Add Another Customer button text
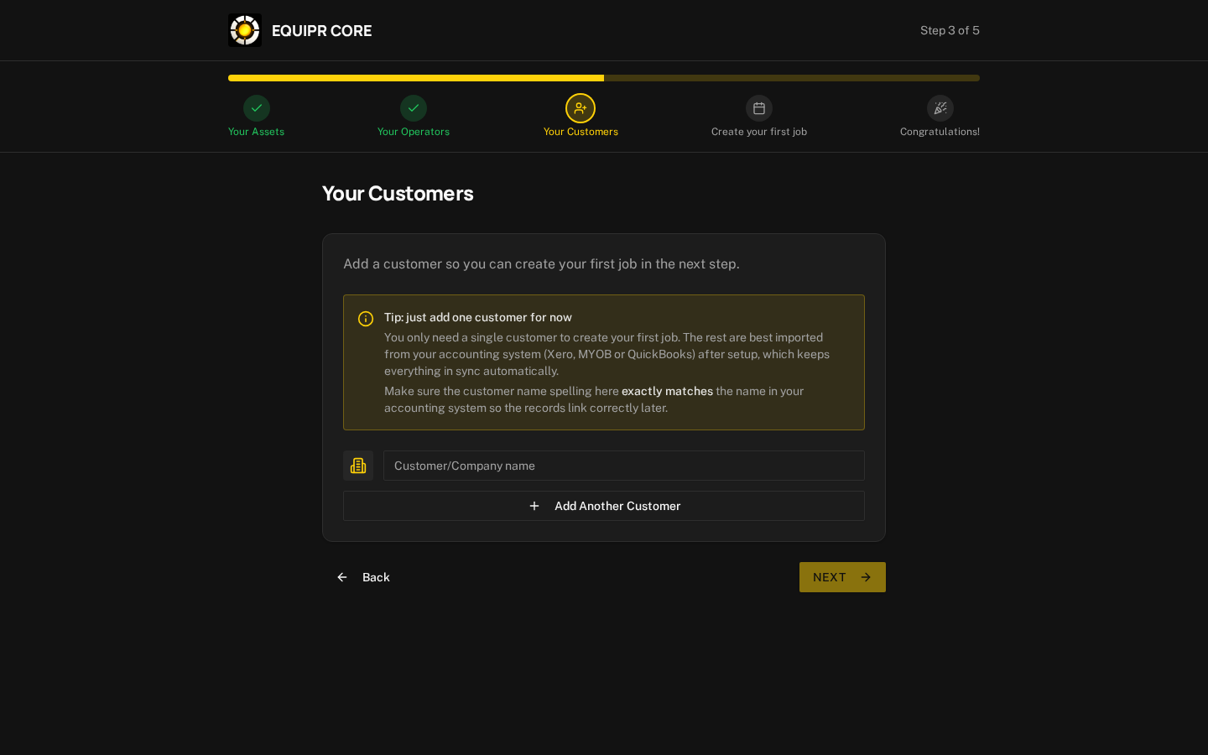Viewport: 1208px width, 755px height. pos(617,506)
